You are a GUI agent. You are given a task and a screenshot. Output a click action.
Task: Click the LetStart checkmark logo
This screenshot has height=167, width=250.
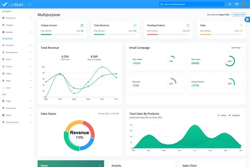5,4
